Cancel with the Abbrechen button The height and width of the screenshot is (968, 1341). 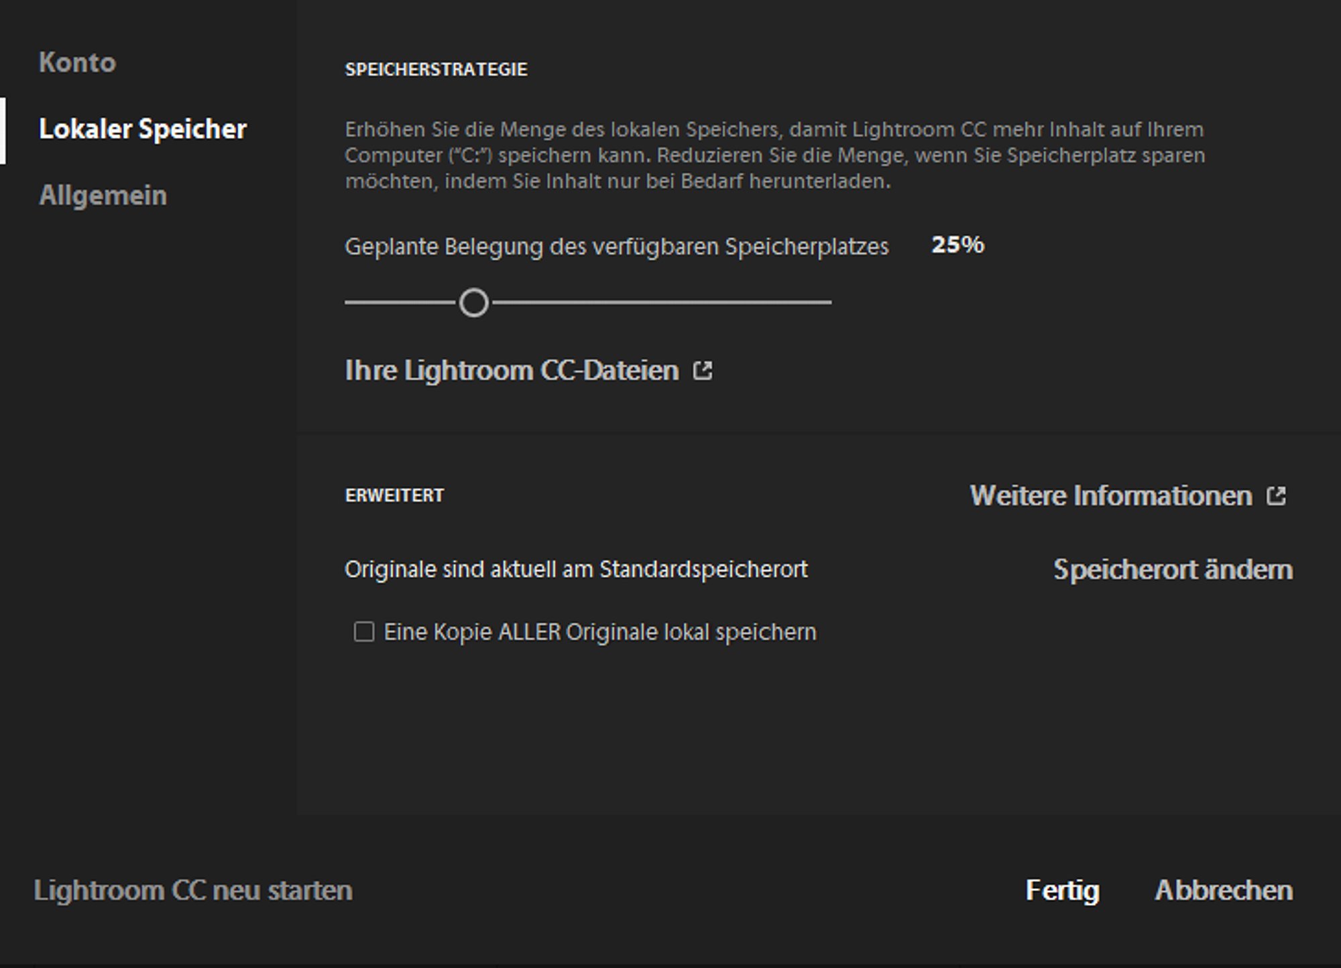[x=1224, y=890]
